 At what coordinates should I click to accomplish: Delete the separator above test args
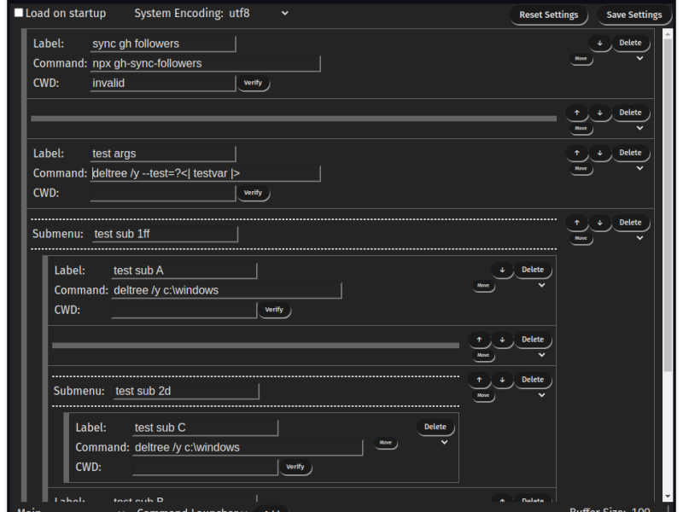[x=631, y=113]
